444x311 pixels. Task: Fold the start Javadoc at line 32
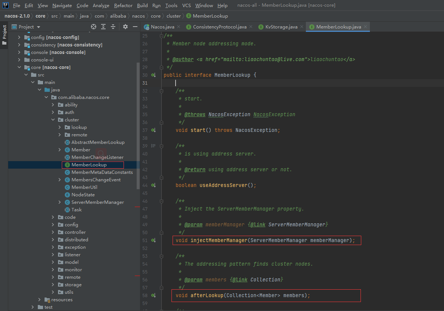(161, 91)
